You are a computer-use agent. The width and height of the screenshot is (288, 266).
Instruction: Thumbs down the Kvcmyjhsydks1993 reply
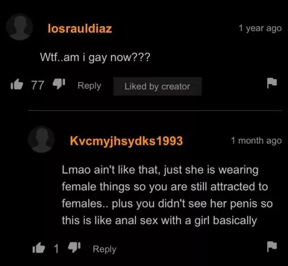74,247
